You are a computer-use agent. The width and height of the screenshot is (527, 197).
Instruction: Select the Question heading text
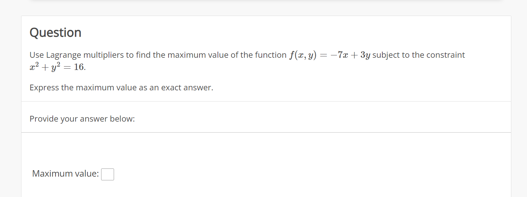[55, 32]
